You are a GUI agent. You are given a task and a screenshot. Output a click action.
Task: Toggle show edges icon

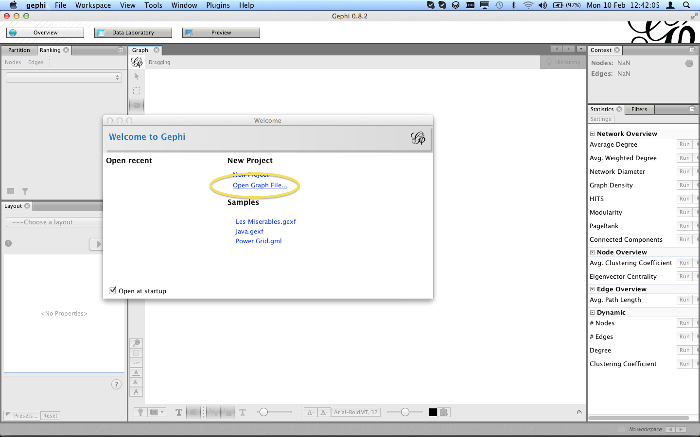click(x=213, y=412)
